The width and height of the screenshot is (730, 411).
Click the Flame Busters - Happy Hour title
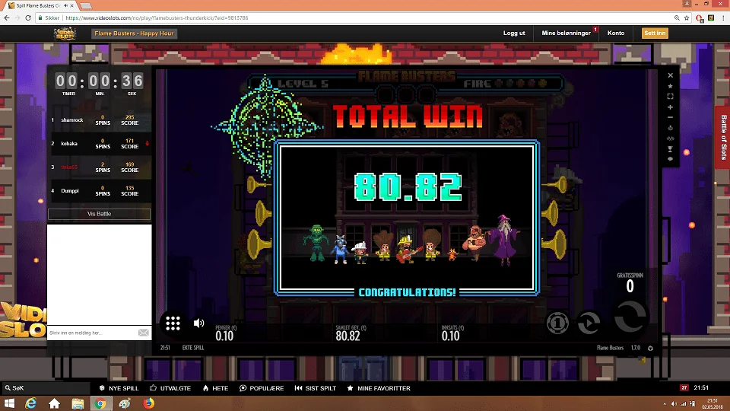click(x=134, y=33)
